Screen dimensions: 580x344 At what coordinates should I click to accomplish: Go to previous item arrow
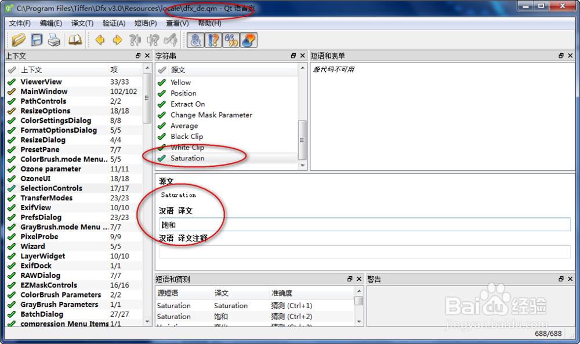(100, 39)
